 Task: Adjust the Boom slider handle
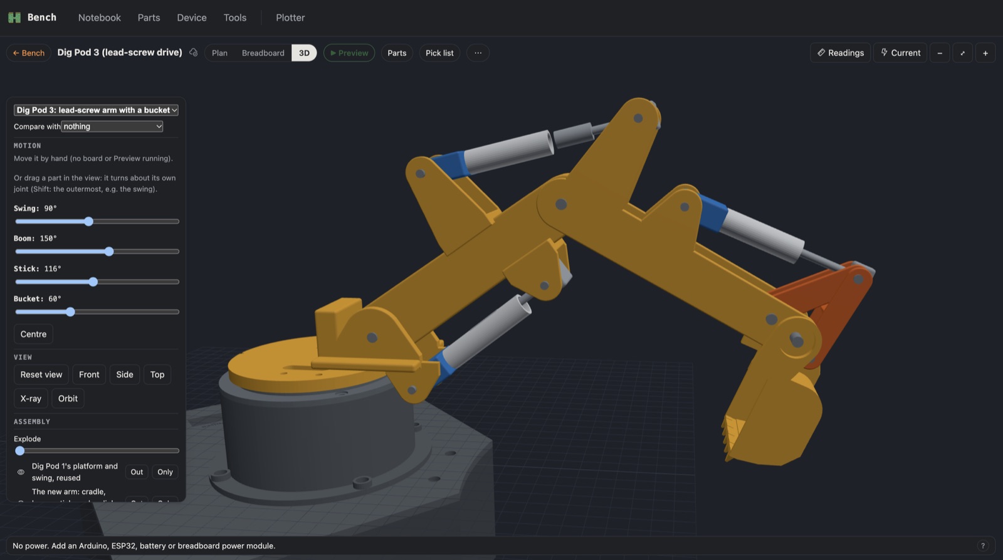(109, 251)
